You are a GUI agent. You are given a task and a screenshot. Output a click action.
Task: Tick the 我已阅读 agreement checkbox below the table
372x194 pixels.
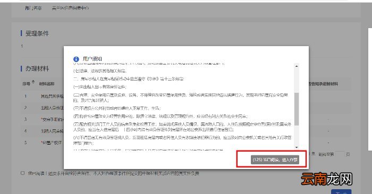pos(22,173)
